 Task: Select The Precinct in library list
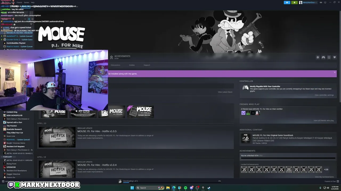pyautogui.click(x=11, y=126)
